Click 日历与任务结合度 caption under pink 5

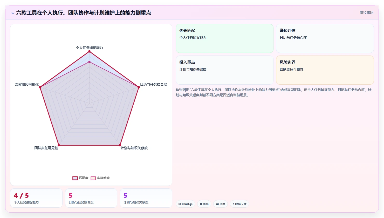point(81,202)
